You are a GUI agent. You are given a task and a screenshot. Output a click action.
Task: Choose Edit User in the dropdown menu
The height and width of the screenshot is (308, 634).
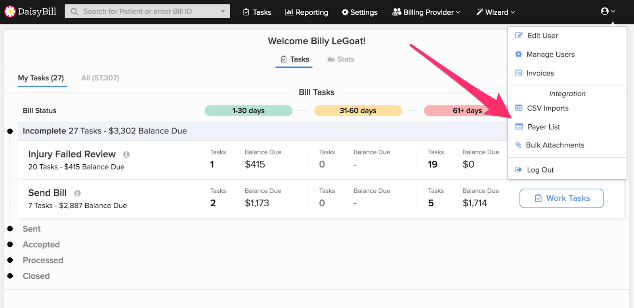542,36
